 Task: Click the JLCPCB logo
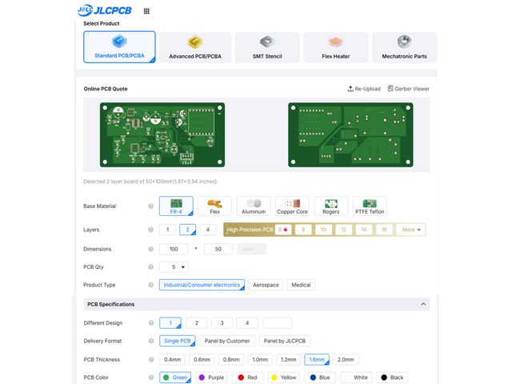coord(105,10)
